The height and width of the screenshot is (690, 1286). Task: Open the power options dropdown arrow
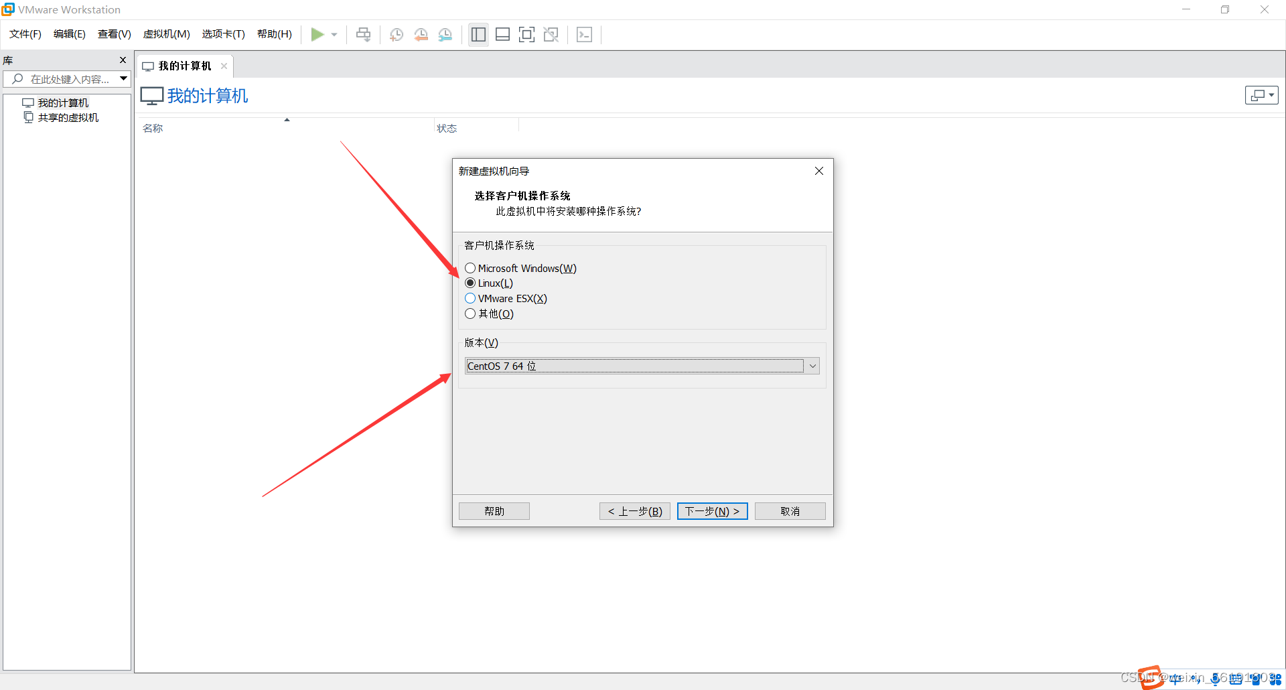tap(334, 35)
